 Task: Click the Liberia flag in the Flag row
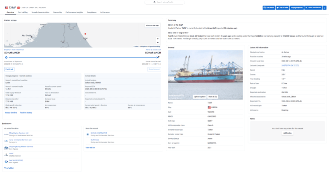click(x=209, y=107)
